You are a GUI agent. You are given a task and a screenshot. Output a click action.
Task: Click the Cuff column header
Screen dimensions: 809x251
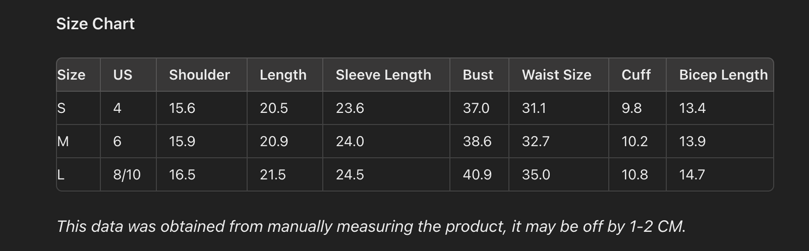[x=635, y=75]
